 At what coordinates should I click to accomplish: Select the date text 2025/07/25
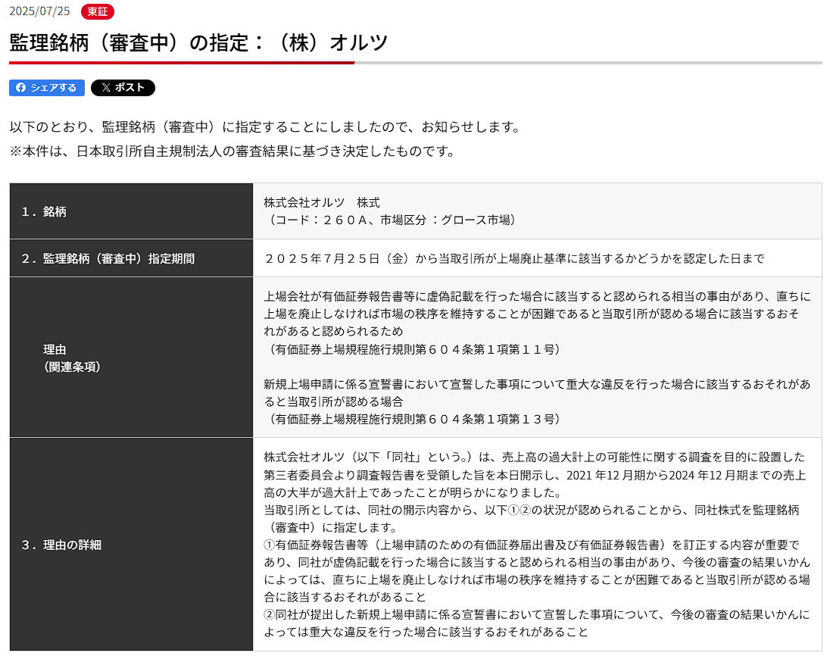tap(39, 11)
